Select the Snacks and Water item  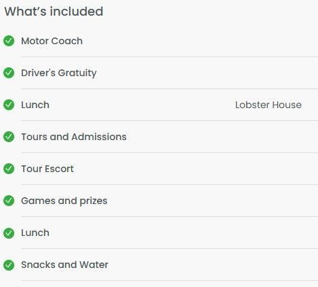(x=64, y=265)
